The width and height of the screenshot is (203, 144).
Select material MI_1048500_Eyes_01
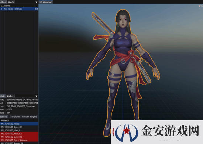[19, 127]
